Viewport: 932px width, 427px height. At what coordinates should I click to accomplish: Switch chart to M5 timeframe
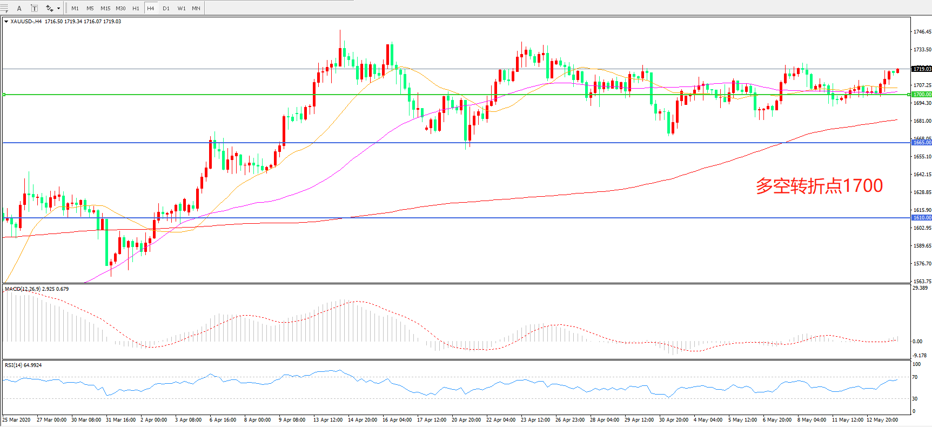[90, 8]
